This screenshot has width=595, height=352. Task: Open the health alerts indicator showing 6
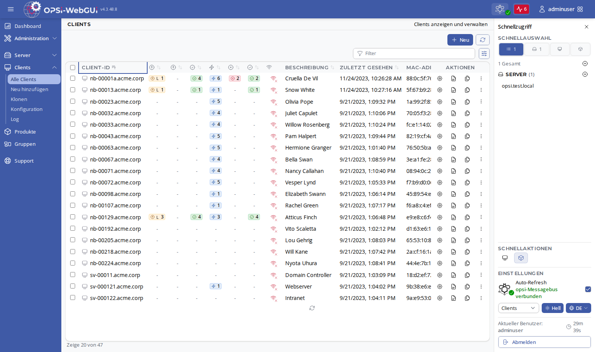click(521, 9)
